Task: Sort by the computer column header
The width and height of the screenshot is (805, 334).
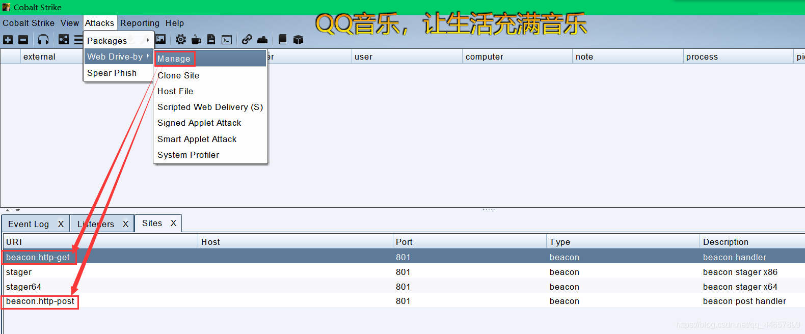Action: click(x=517, y=57)
